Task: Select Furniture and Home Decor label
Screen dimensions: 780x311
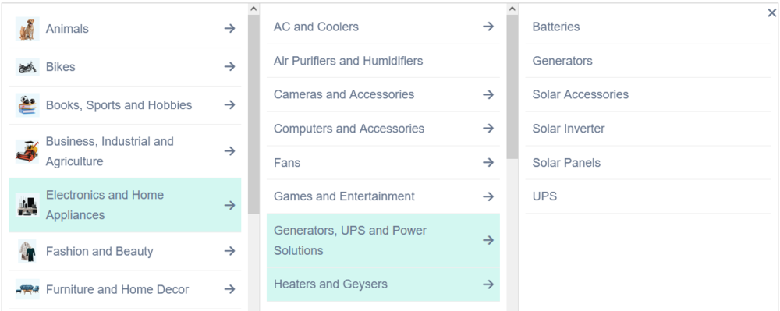Action: point(118,289)
